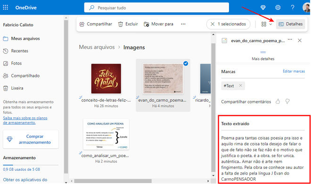Screen dimensions: 311x184
Task: Click the file list vertical scrollbar
Action: 213,108
